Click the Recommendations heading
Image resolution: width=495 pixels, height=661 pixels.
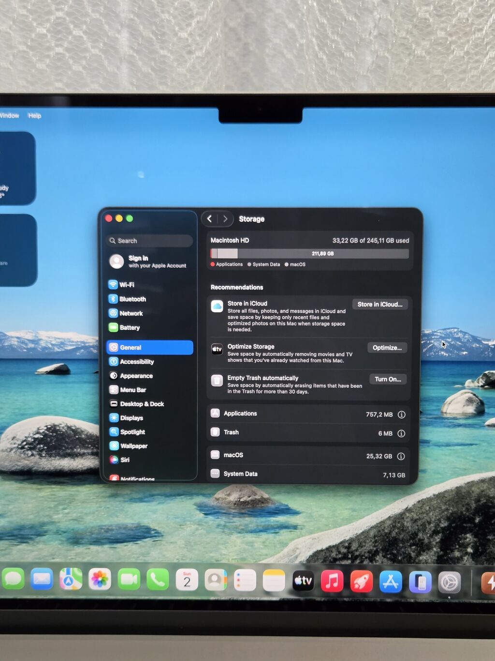click(237, 287)
